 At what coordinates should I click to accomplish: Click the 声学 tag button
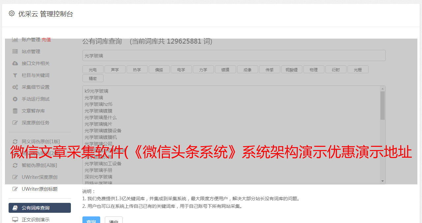point(115,69)
